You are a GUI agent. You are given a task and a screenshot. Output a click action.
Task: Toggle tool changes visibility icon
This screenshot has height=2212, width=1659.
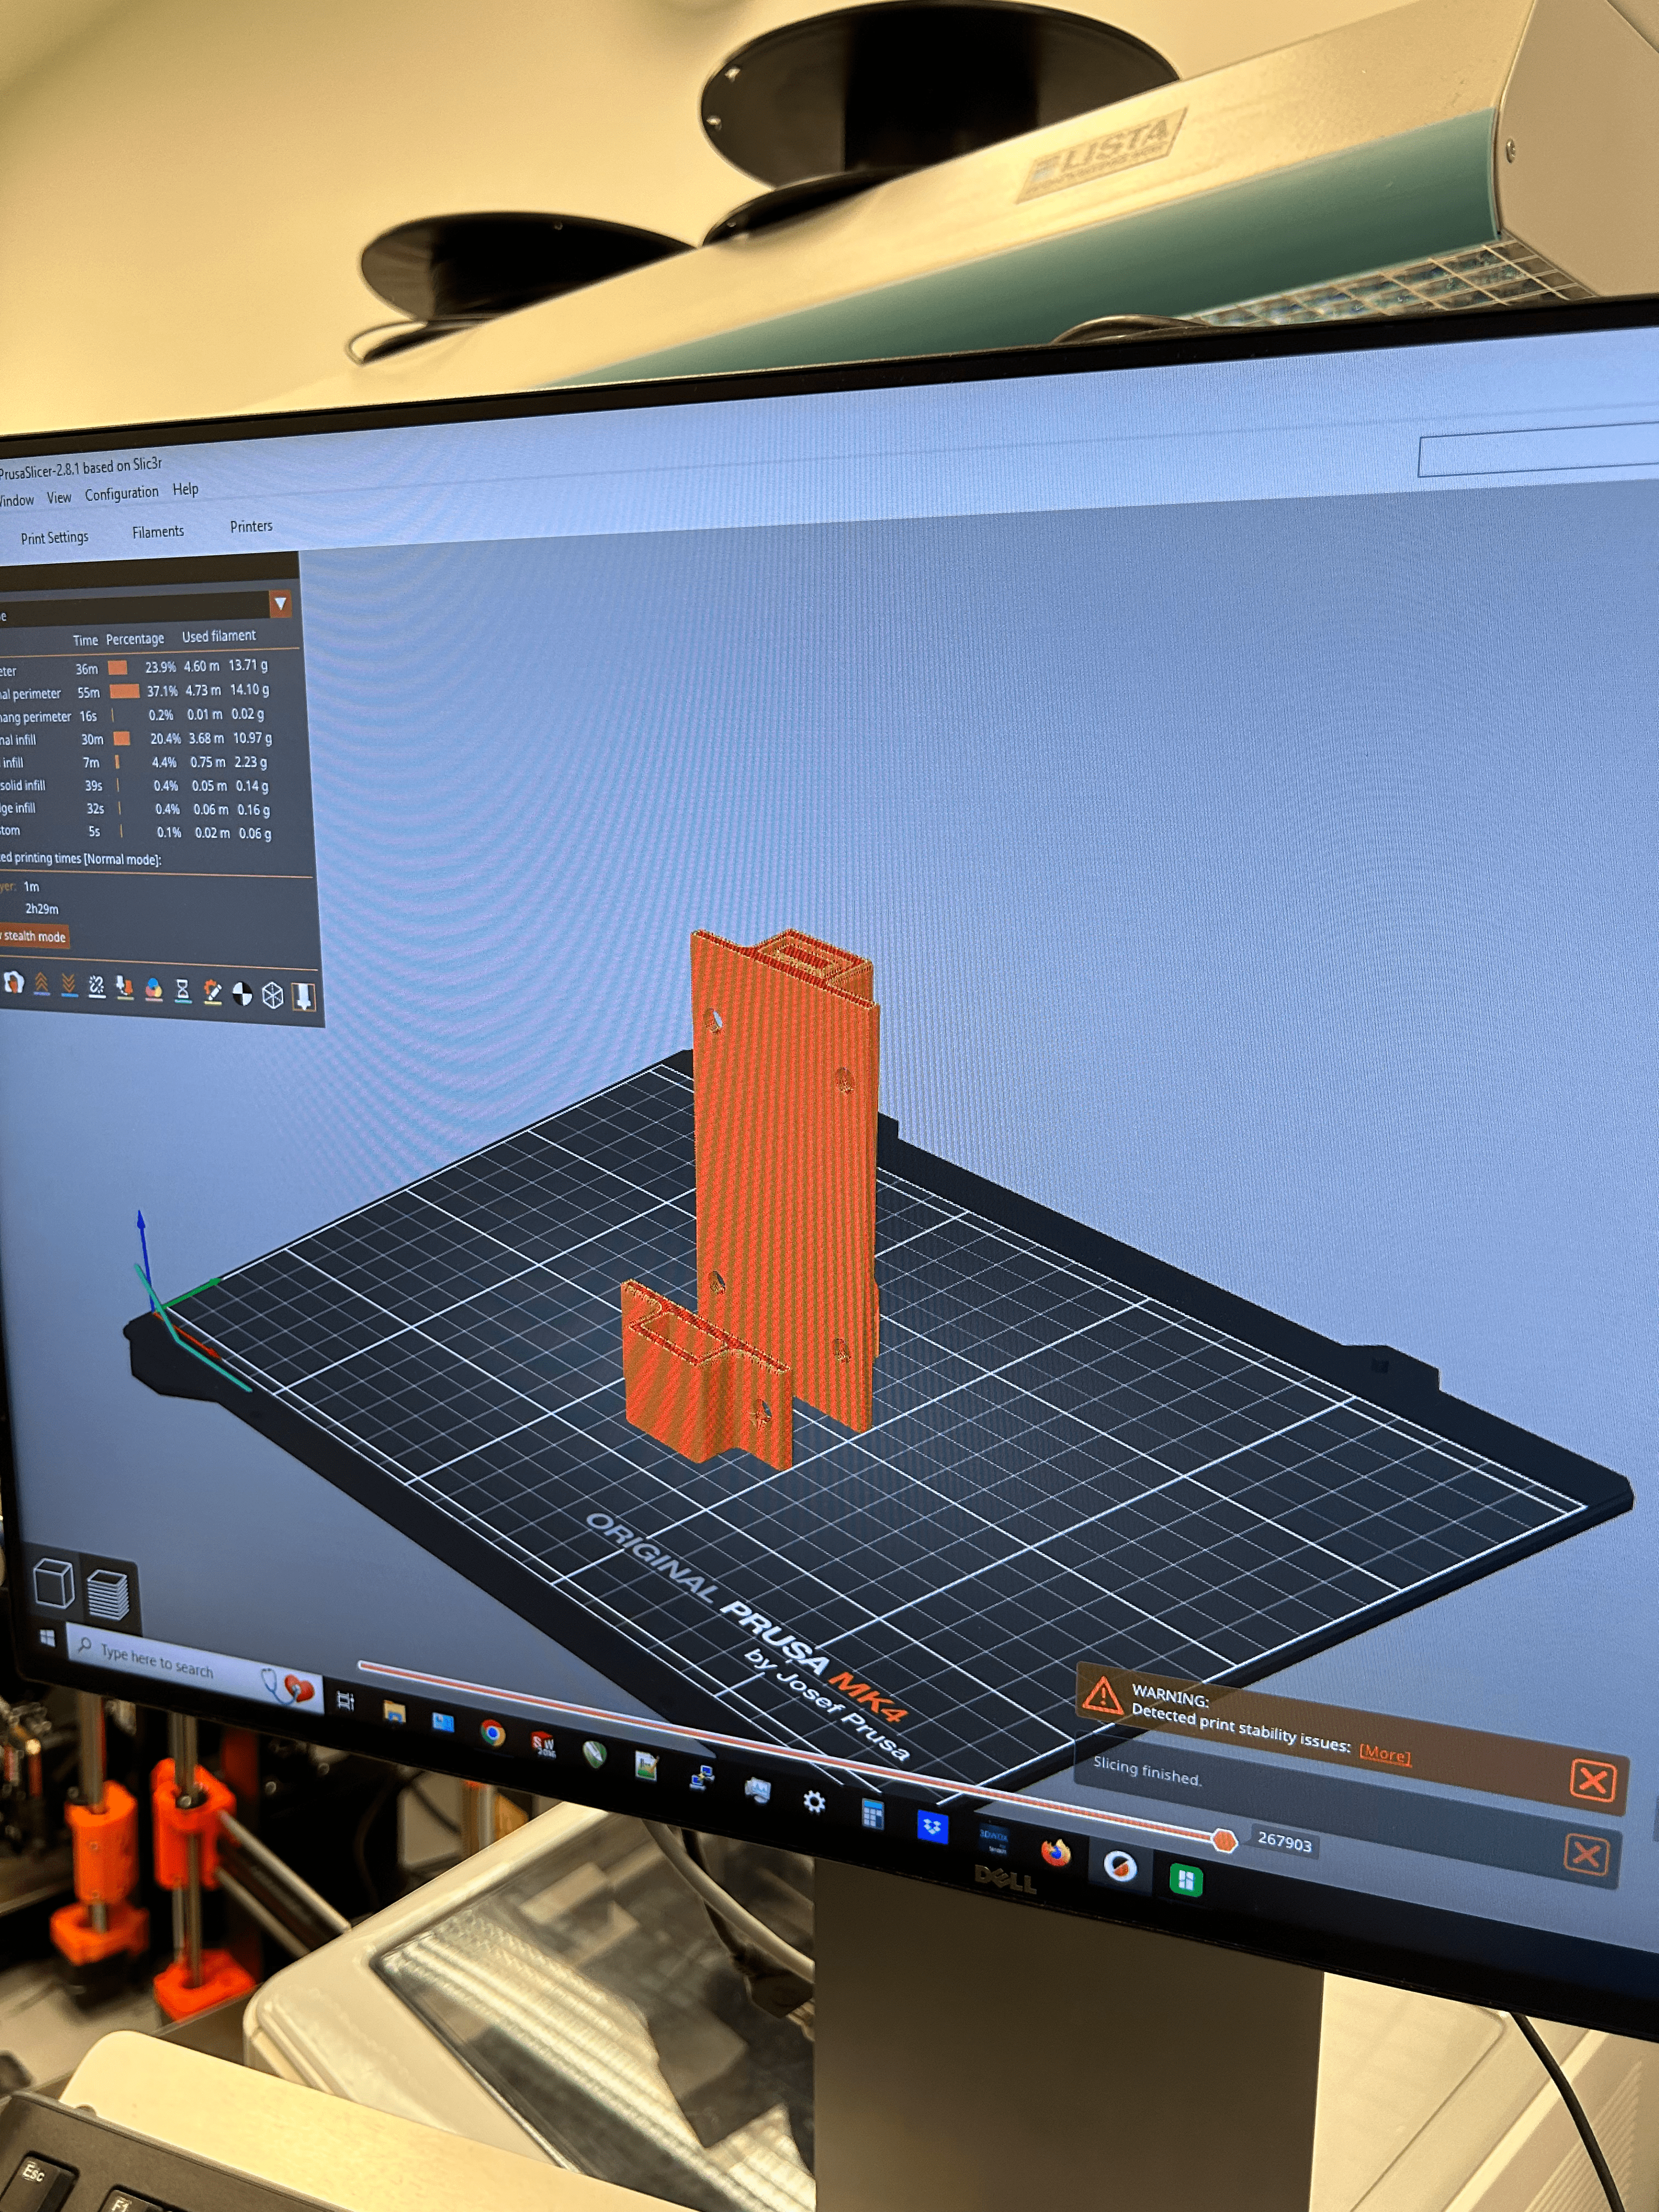[124, 988]
